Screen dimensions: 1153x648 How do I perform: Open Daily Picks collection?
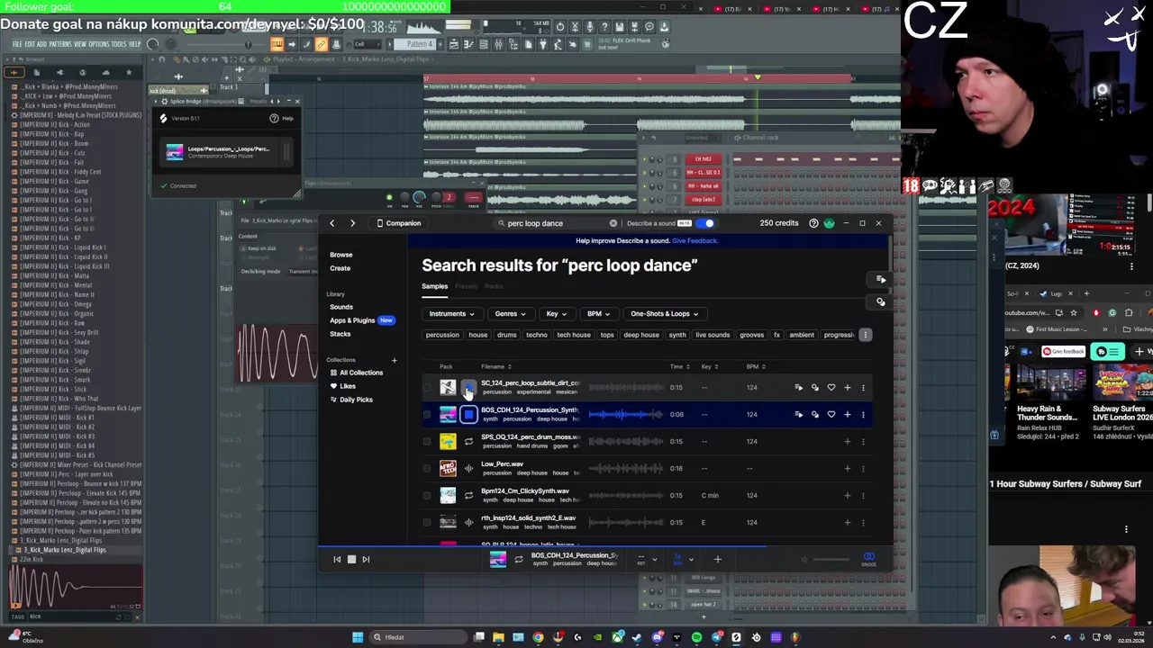click(x=356, y=400)
